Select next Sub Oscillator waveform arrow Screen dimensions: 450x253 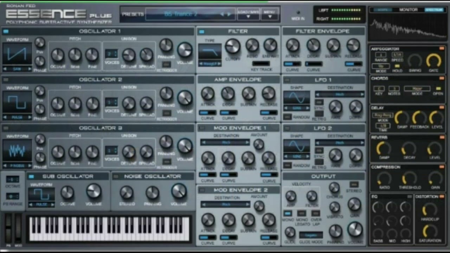click(52, 204)
